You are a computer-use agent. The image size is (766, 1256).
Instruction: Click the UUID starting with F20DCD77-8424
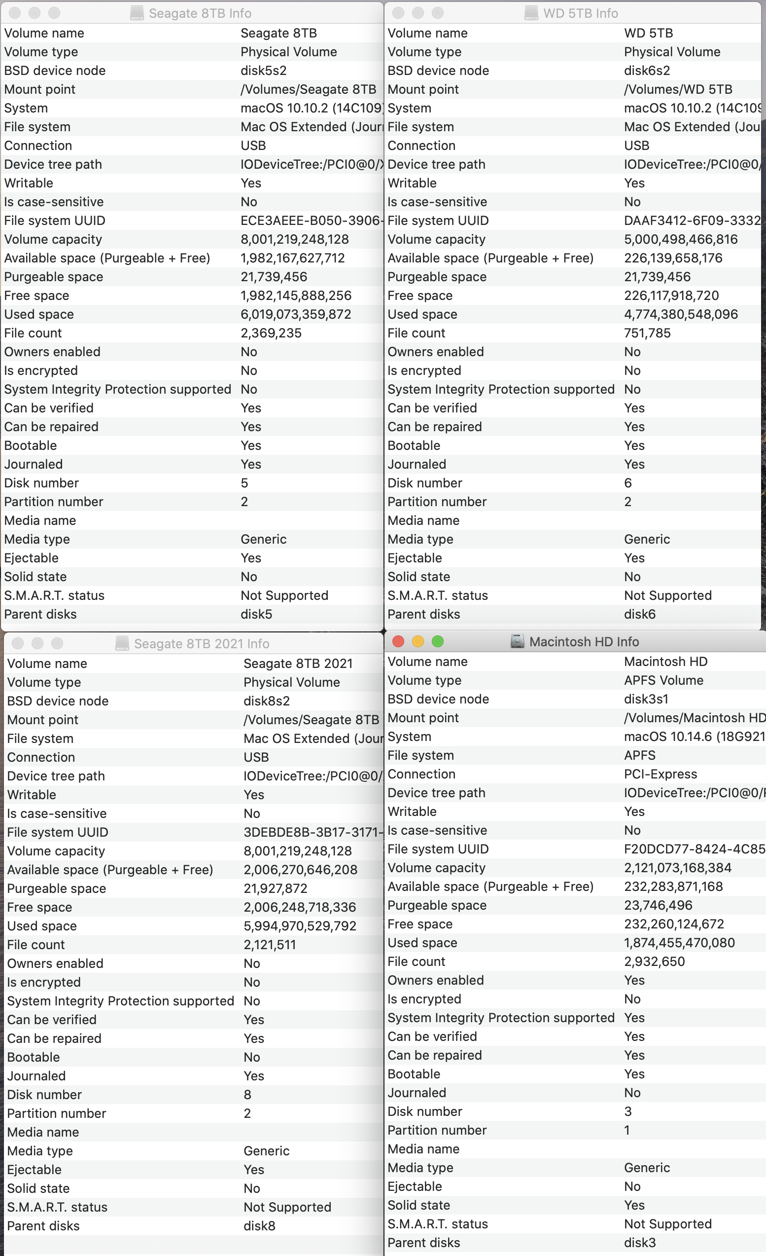(x=695, y=849)
